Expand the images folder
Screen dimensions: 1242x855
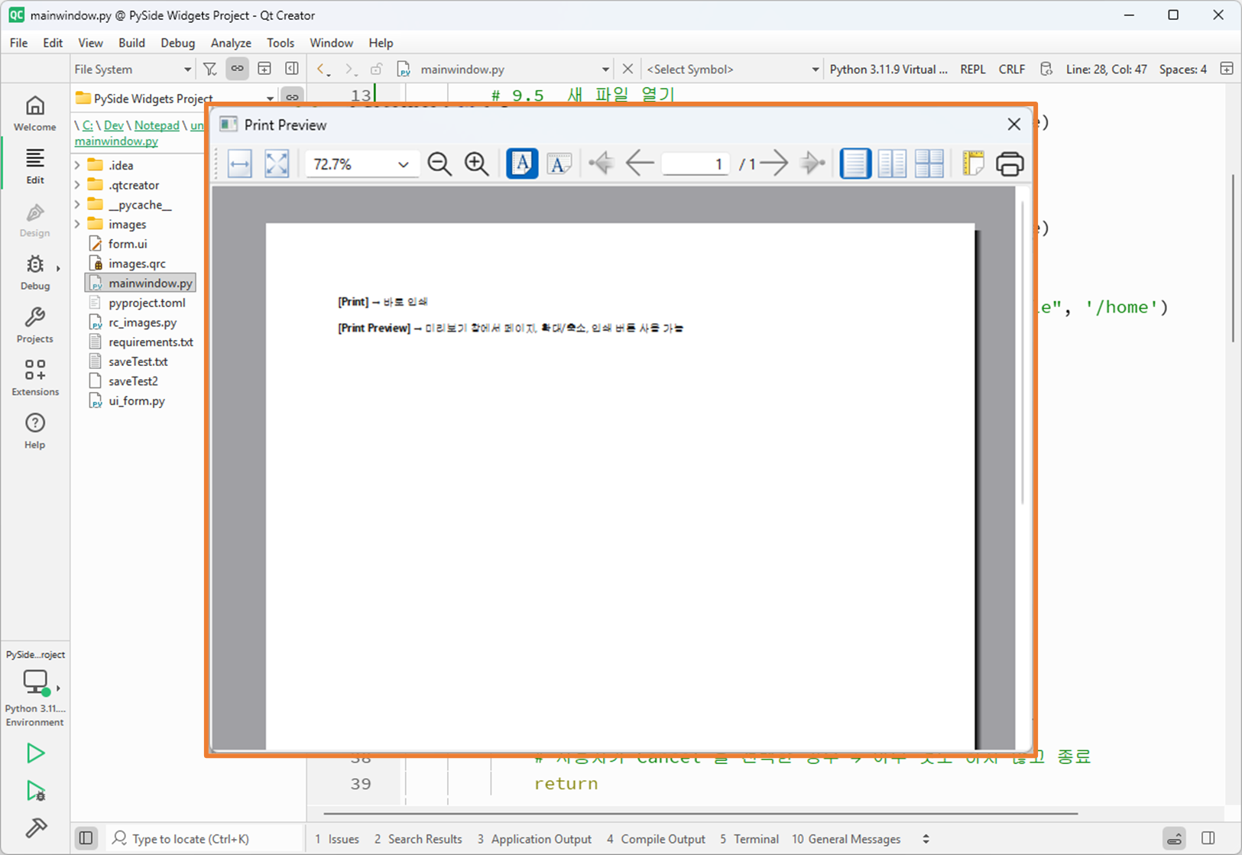[x=77, y=225]
